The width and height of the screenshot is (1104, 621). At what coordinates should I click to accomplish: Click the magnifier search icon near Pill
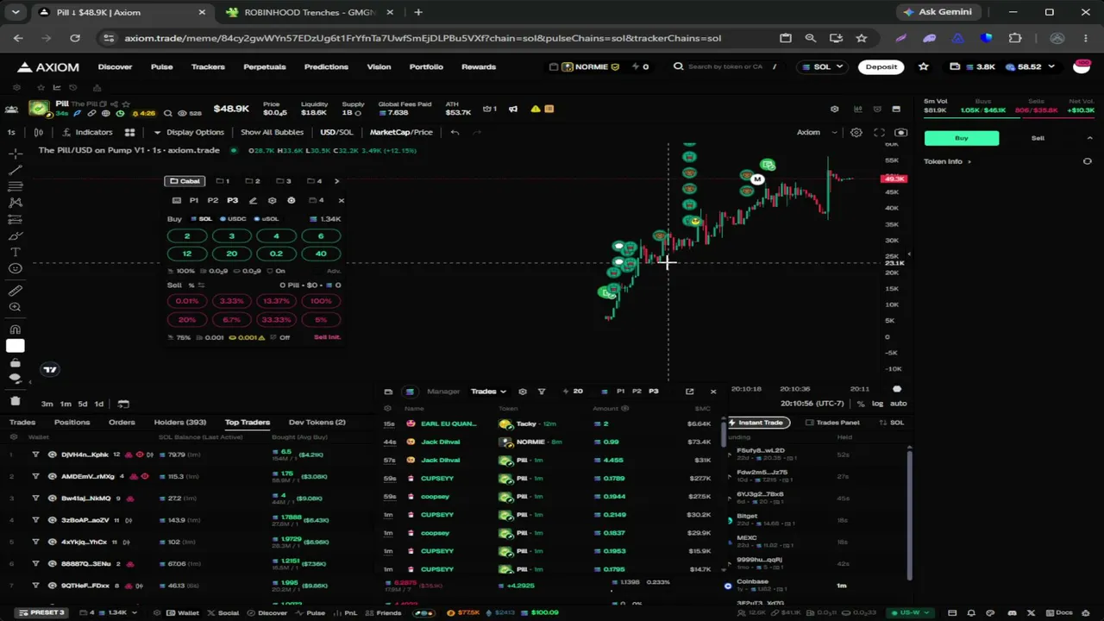point(168,113)
